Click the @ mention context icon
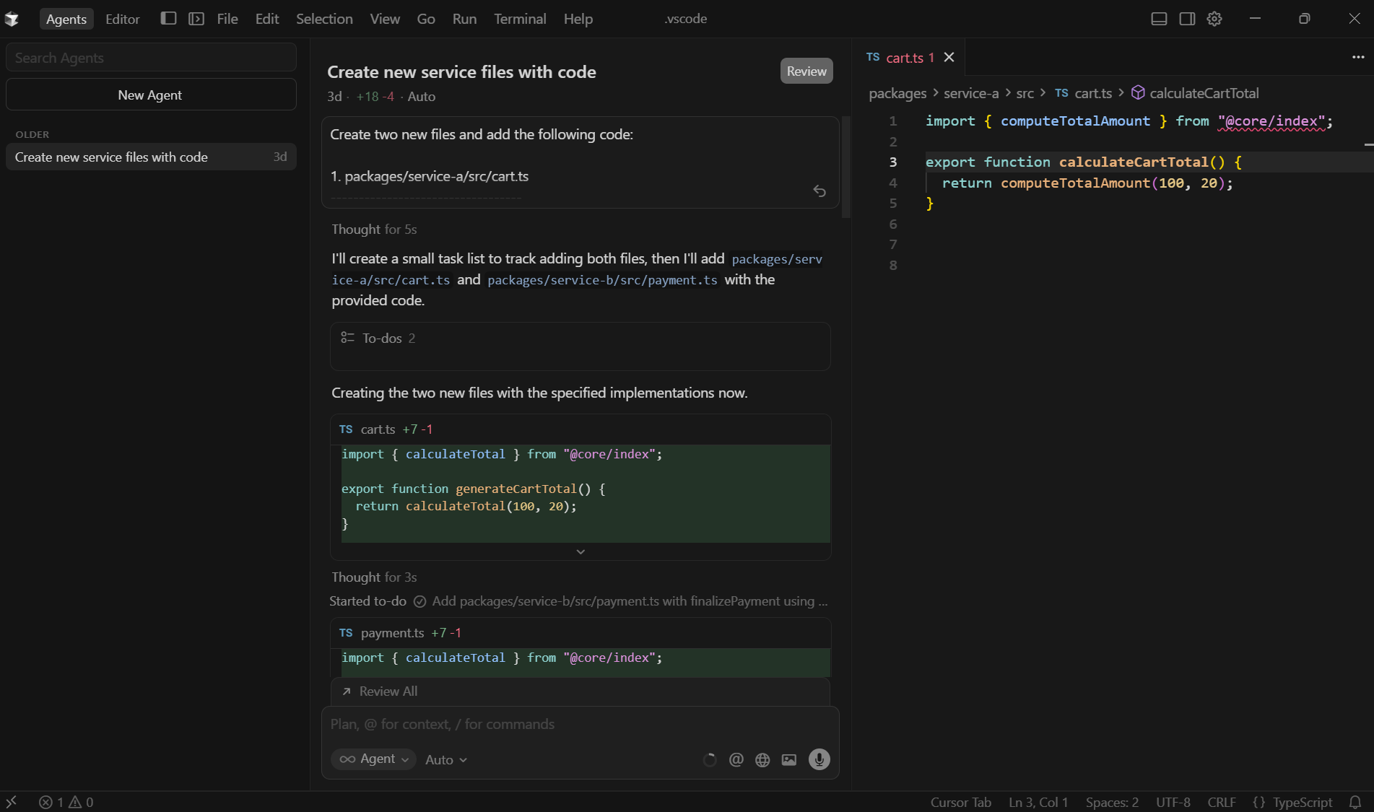The height and width of the screenshot is (812, 1374). [x=736, y=759]
